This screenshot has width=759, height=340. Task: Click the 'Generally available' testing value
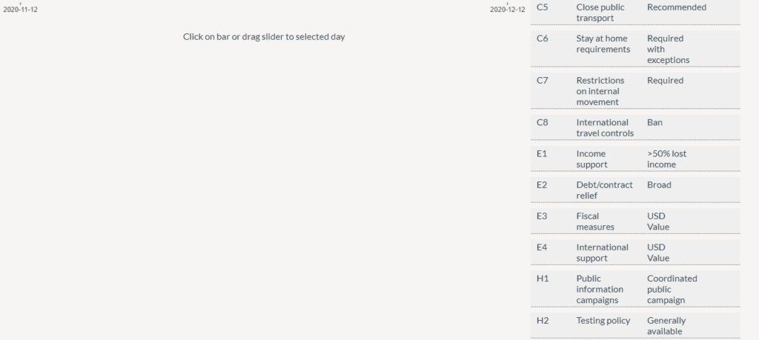[666, 326]
